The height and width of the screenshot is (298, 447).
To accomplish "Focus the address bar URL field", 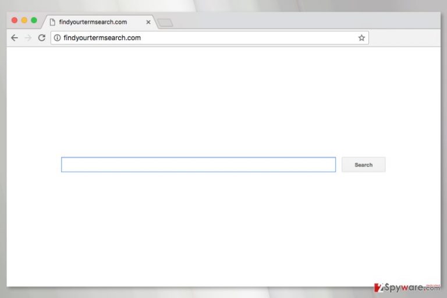I will (210, 38).
